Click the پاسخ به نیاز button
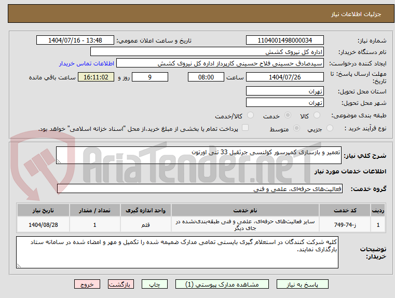The height and width of the screenshot is (298, 395). [x=302, y=284]
